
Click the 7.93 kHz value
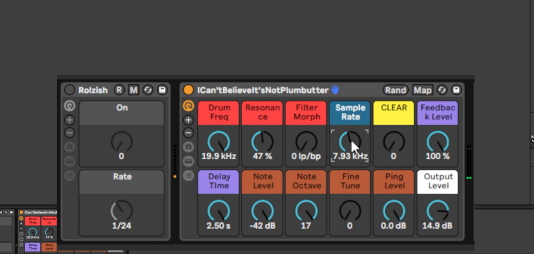(350, 156)
